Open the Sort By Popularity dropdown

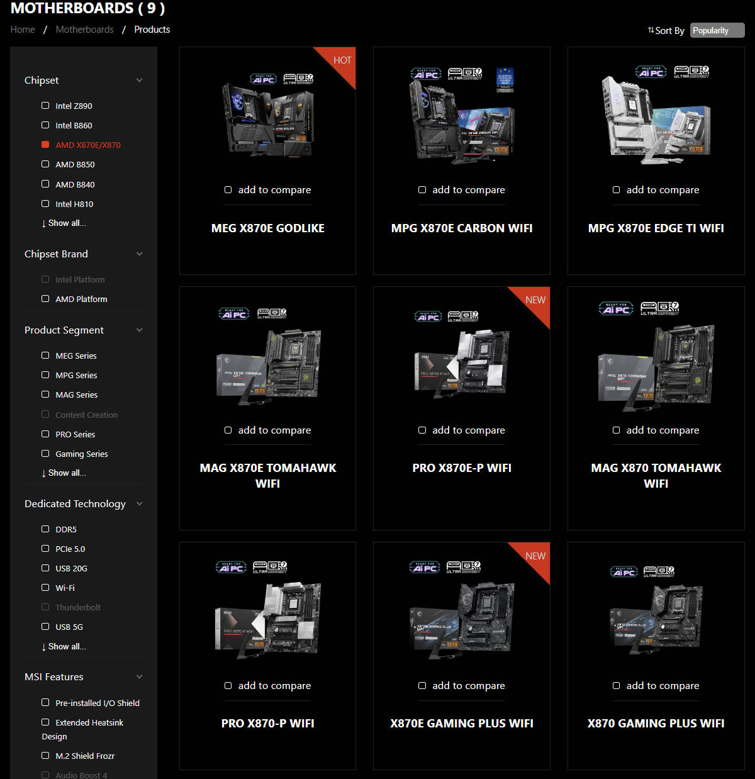tap(717, 30)
